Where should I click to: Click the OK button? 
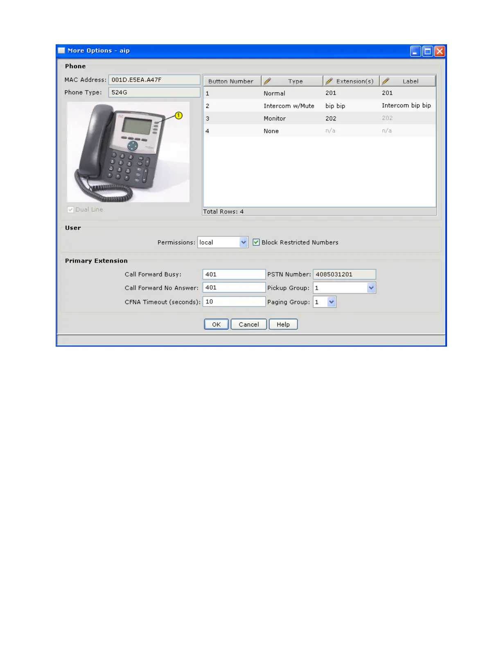pyautogui.click(x=216, y=324)
